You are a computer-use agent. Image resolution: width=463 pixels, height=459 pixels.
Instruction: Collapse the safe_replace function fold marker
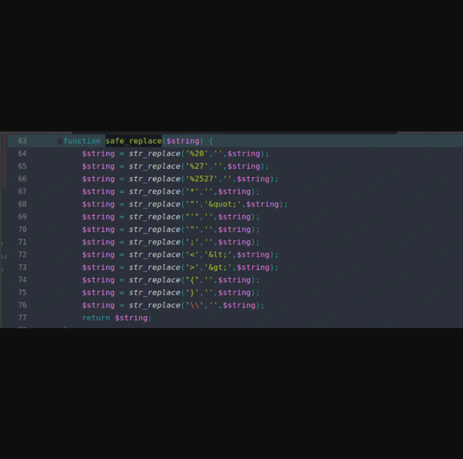pyautogui.click(x=60, y=141)
